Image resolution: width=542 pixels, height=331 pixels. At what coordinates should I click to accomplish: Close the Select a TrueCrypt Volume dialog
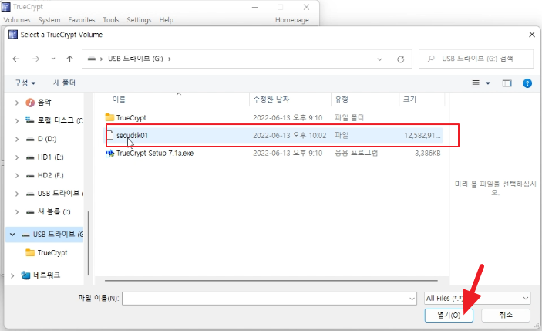pyautogui.click(x=532, y=35)
